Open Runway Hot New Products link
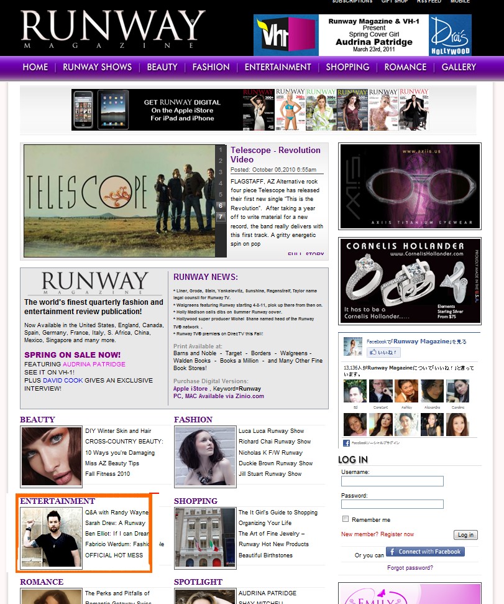This screenshot has height=604, width=504. coord(273,544)
